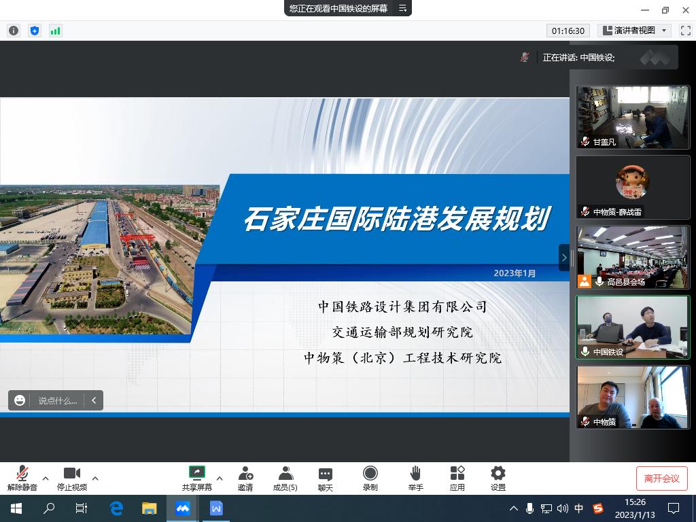
Task: Open the blue security shield icon
Action: point(35,31)
